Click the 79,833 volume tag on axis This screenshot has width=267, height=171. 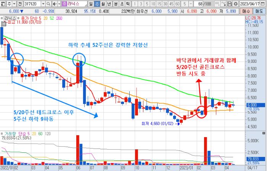click(255, 159)
